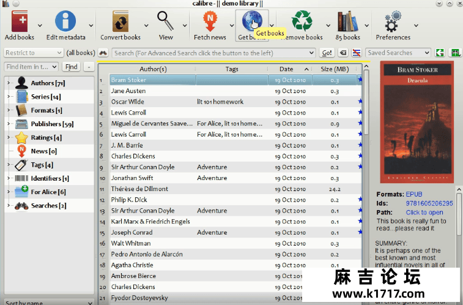
Task: Open Preferences gear icon
Action: [x=393, y=21]
